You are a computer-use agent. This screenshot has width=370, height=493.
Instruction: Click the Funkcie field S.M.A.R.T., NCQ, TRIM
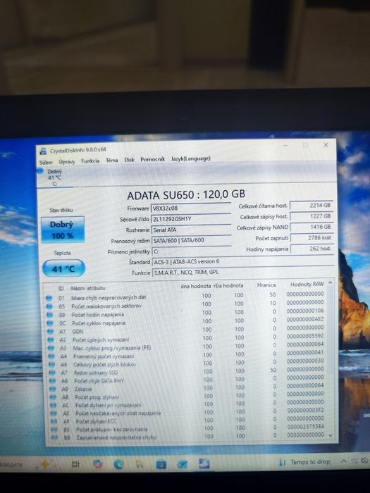coord(243,273)
